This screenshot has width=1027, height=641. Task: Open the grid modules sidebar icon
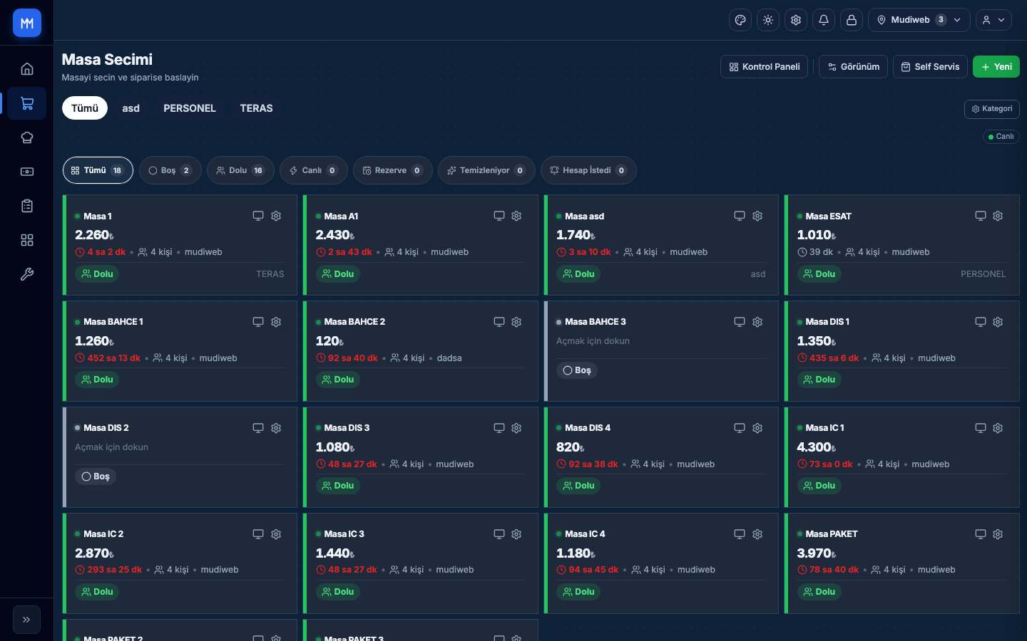tap(27, 240)
